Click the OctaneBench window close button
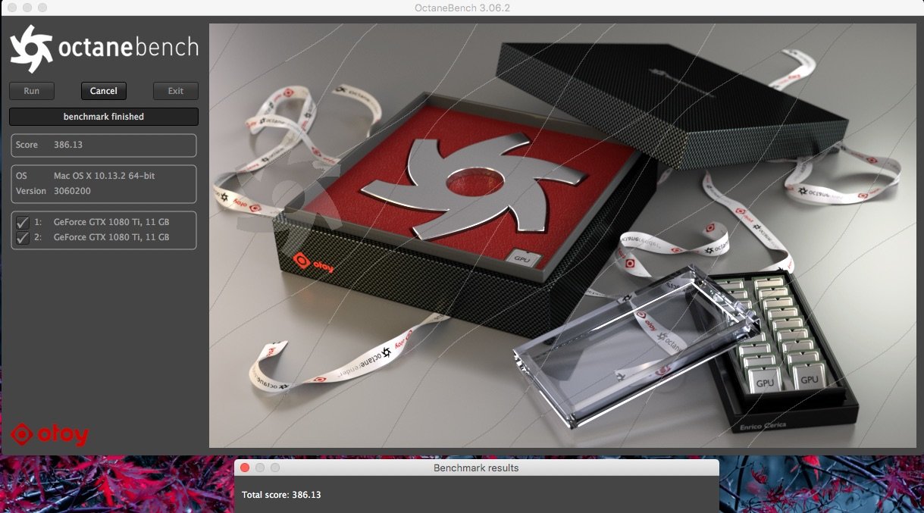Image resolution: width=924 pixels, height=513 pixels. [11, 8]
